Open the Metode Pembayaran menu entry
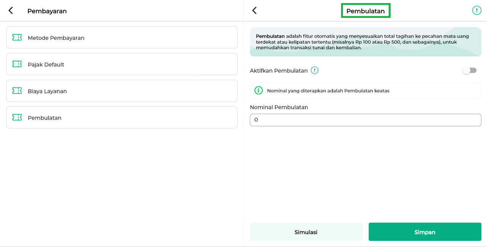The width and height of the screenshot is (487, 247). pos(122,38)
